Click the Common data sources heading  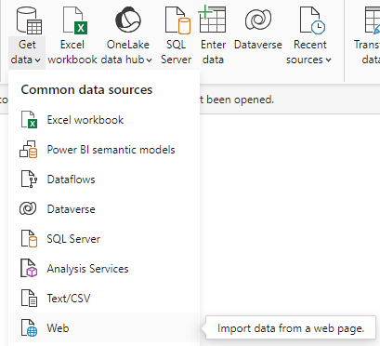(86, 90)
